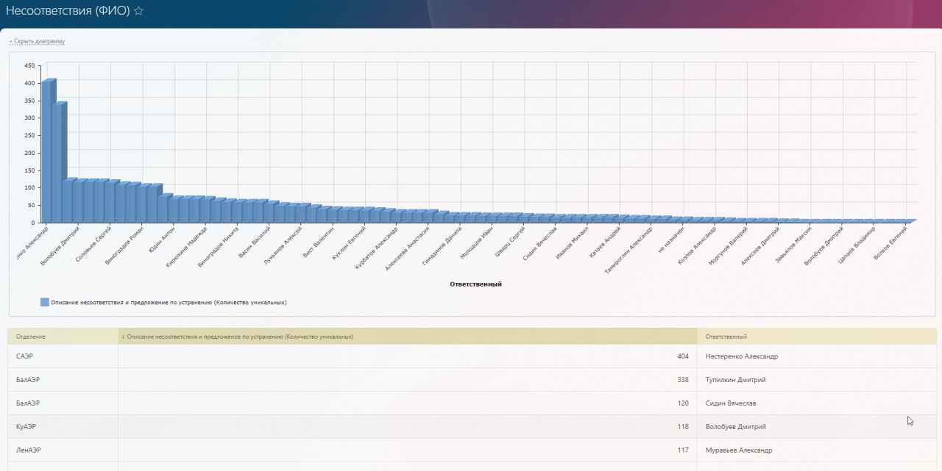942x471 pixels.
Task: Sort table by 'Отделение' column header
Action: (31, 337)
